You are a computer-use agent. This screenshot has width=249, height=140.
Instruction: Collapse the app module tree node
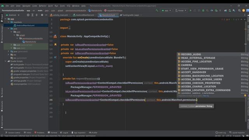5,19
